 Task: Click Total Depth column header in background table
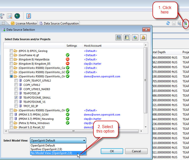(x=166, y=52)
